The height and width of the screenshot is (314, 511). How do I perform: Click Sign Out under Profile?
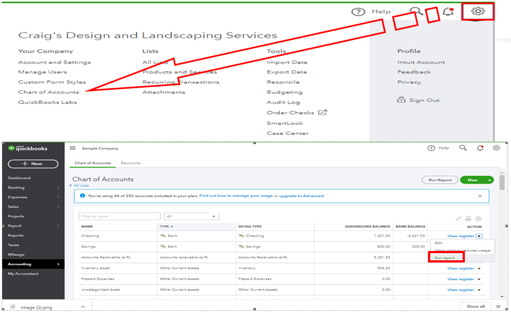pos(424,100)
